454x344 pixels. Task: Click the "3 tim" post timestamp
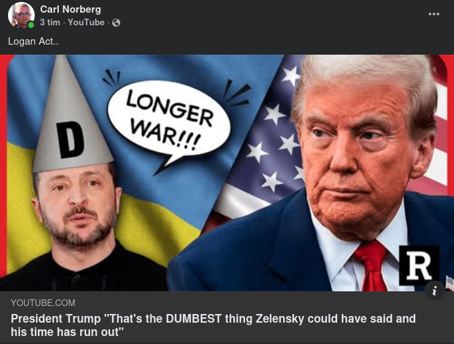tap(50, 22)
